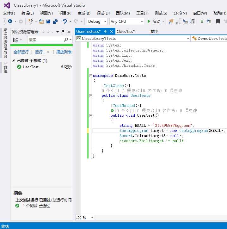The width and height of the screenshot is (227, 229).
Task: Click the Navigate Backward arrow icon
Action: tap(10, 21)
